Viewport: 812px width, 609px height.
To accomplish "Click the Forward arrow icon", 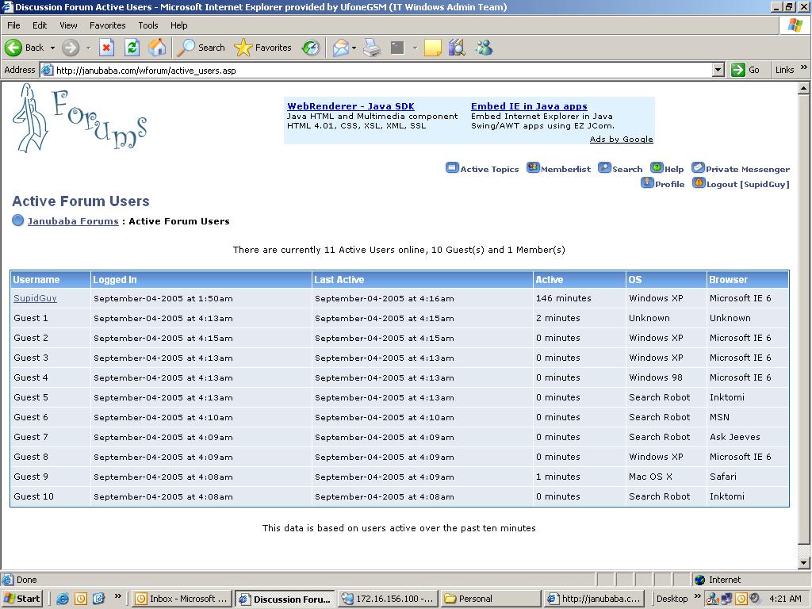I will point(71,48).
